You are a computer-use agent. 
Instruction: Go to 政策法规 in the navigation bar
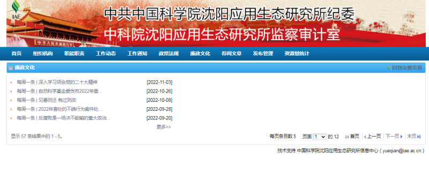[x=168, y=54]
